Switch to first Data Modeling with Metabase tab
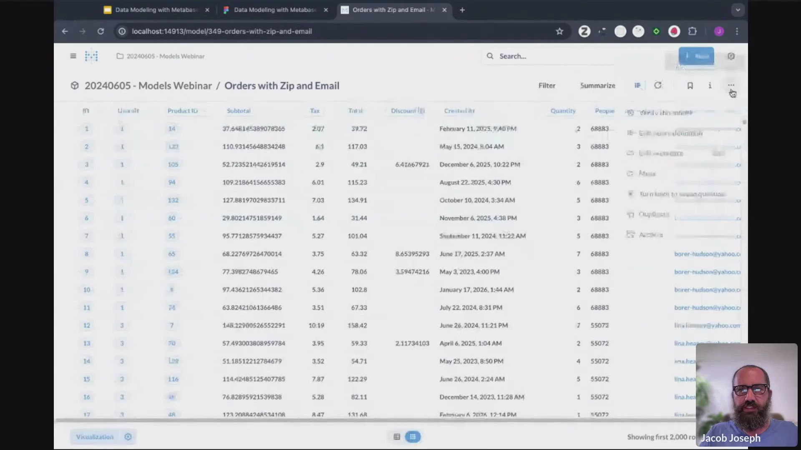The image size is (801, 450). click(156, 10)
